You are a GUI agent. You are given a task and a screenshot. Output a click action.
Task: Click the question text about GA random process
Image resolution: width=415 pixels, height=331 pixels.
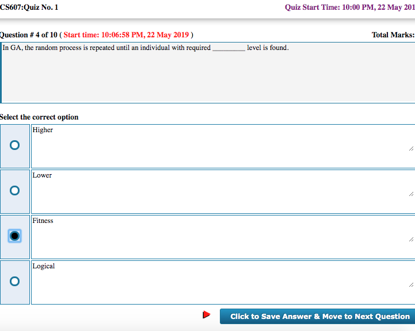(x=145, y=48)
